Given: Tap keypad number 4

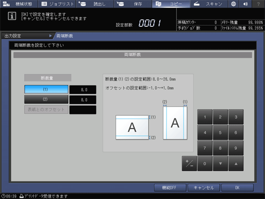Looking at the screenshot, I should [205, 132].
